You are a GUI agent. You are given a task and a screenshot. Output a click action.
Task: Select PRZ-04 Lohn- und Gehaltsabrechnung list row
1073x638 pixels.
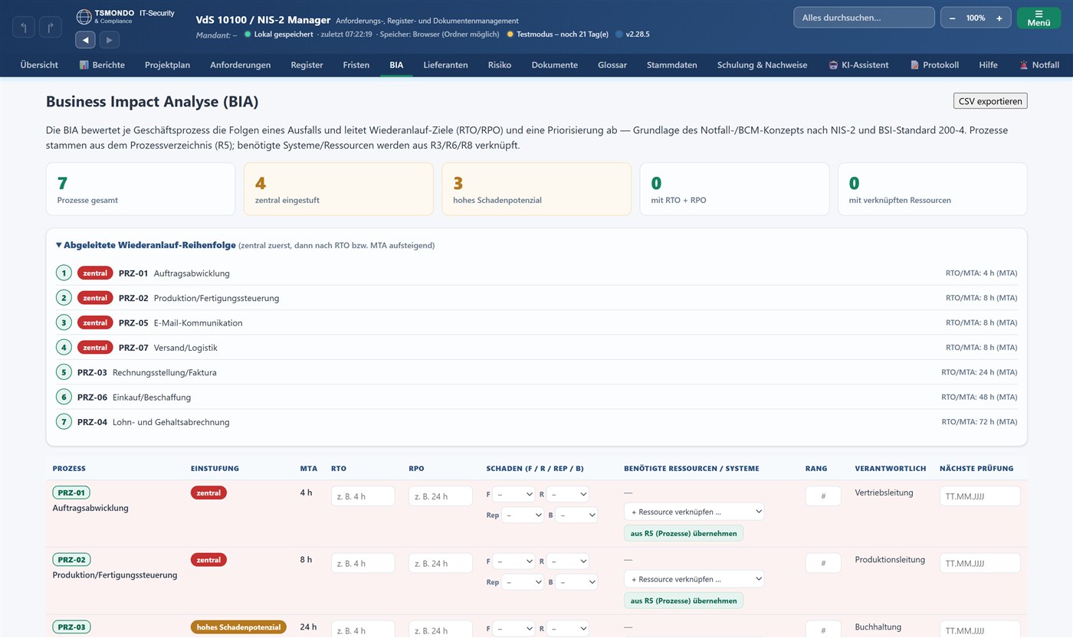536,421
